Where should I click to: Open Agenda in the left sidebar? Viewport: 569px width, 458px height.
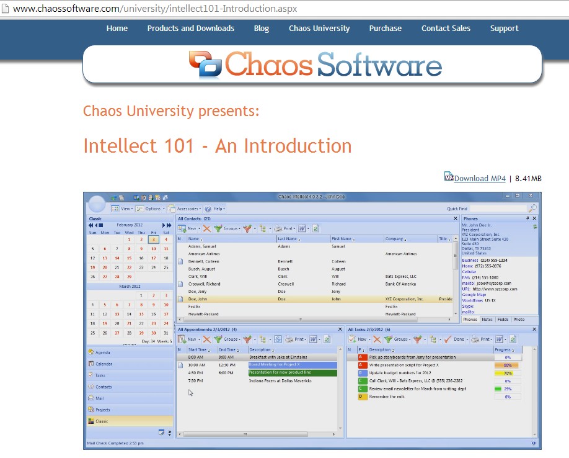coord(130,352)
